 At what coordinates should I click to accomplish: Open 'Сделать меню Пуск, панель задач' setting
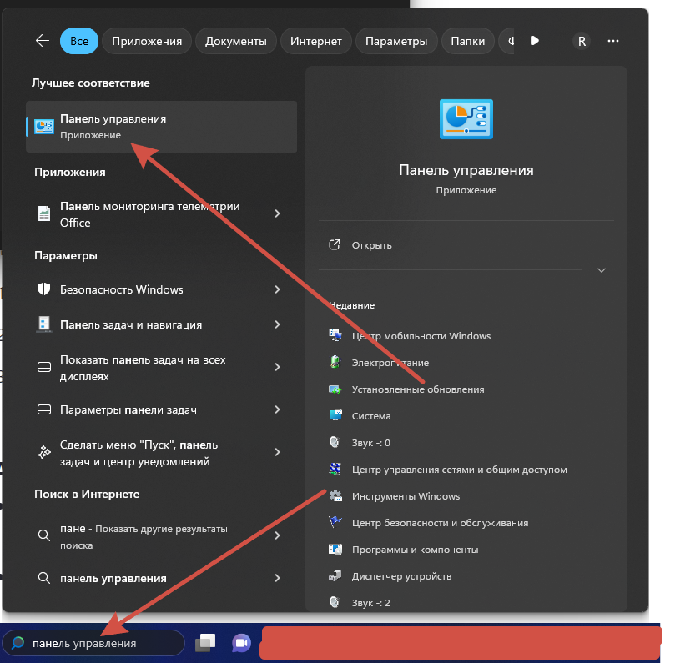pos(161,453)
